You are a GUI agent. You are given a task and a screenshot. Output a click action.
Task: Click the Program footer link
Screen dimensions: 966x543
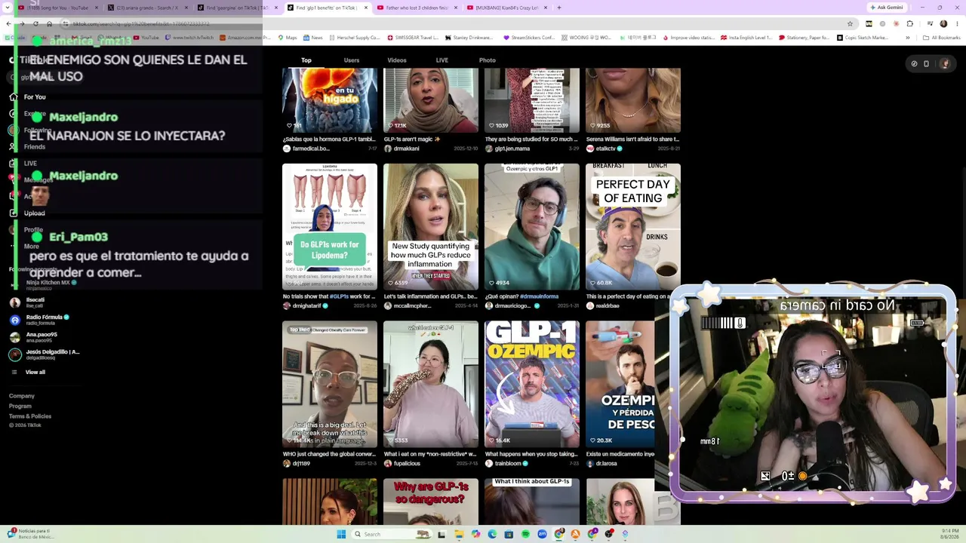20,406
